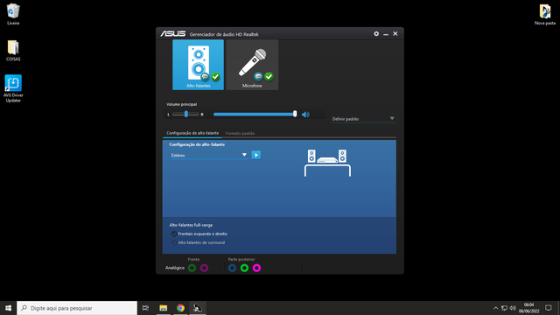Switch to the Formato padrão tab
560x315 pixels.
coord(240,133)
